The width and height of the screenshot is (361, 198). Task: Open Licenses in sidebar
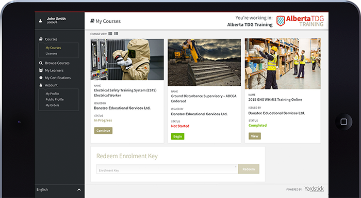click(52, 54)
